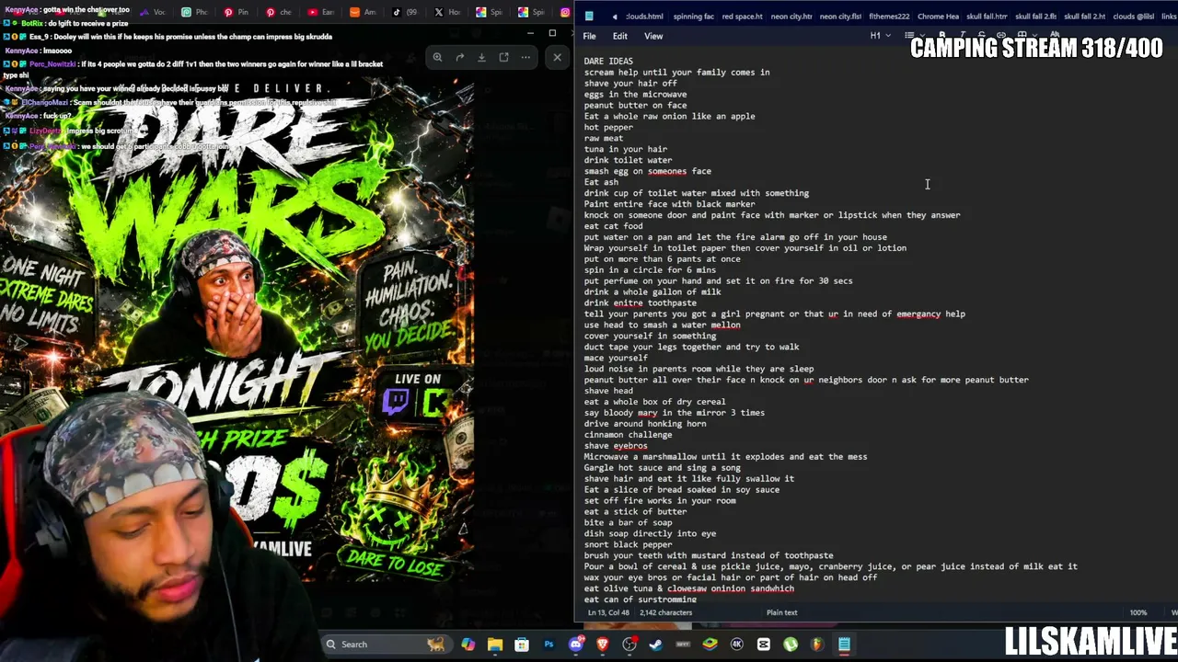Viewport: 1178px width, 662px height.
Task: Switch to the skull fall 2.ht Notepad tab
Action: click(1084, 16)
